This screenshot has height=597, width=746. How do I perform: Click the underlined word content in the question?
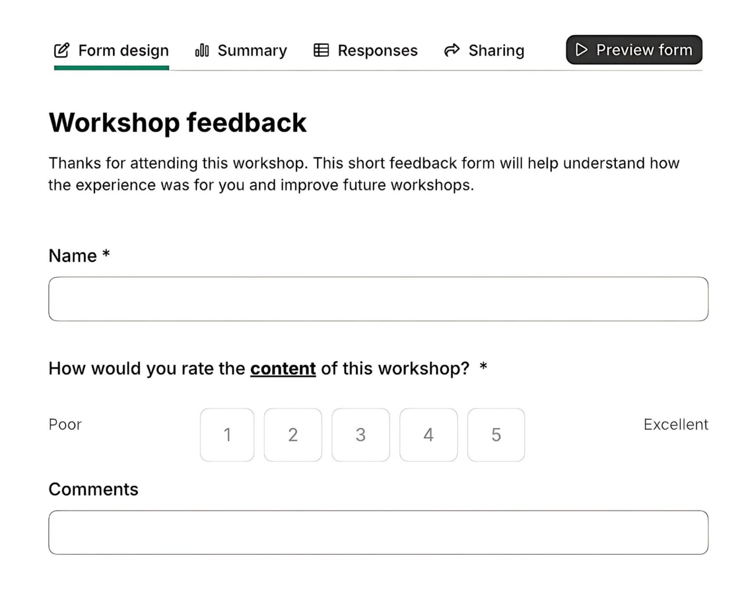click(x=283, y=368)
